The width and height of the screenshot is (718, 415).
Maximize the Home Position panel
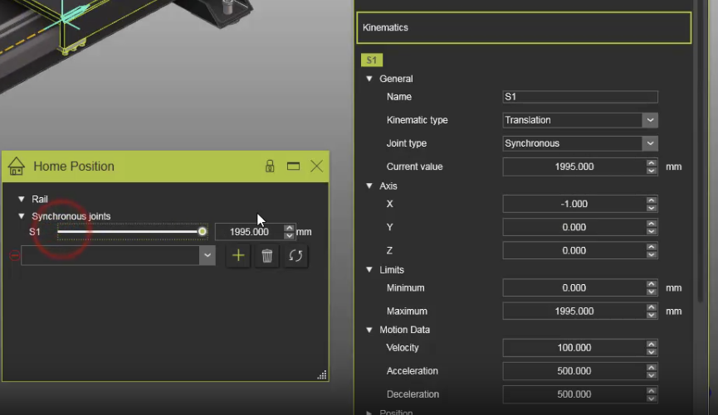[x=293, y=166]
